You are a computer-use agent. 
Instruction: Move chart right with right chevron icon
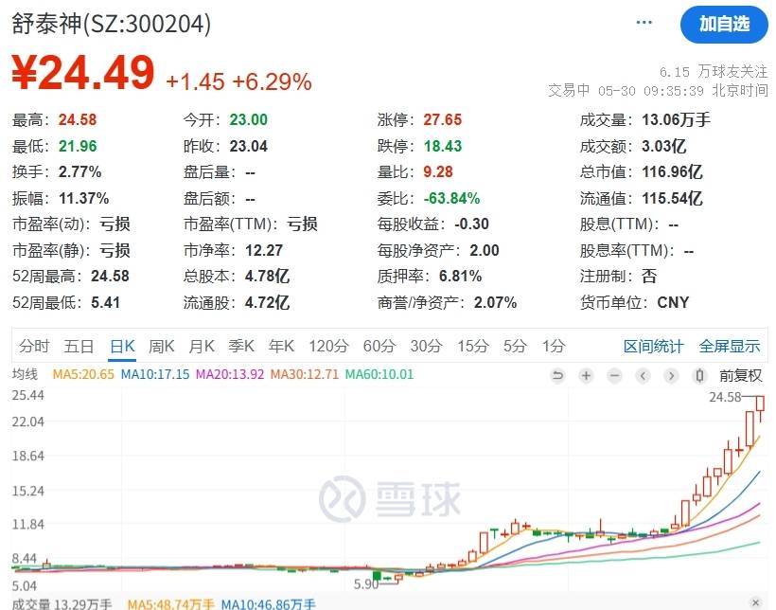(671, 376)
